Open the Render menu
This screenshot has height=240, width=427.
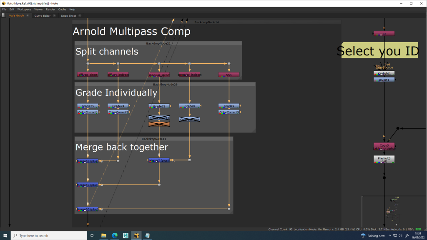click(x=50, y=9)
